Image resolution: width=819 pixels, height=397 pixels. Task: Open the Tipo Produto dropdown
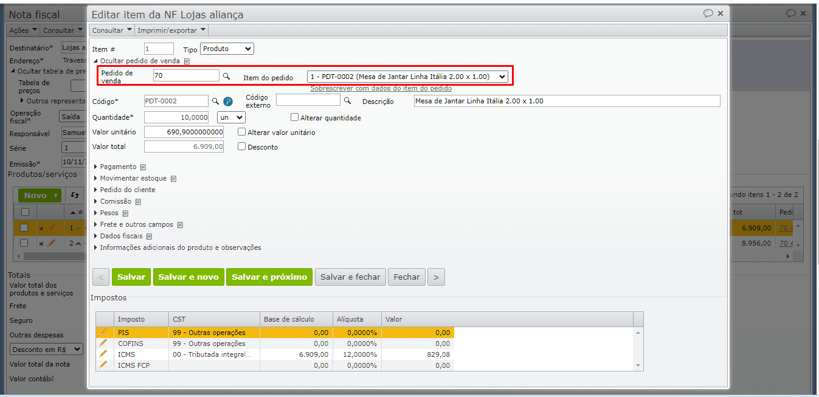click(227, 49)
